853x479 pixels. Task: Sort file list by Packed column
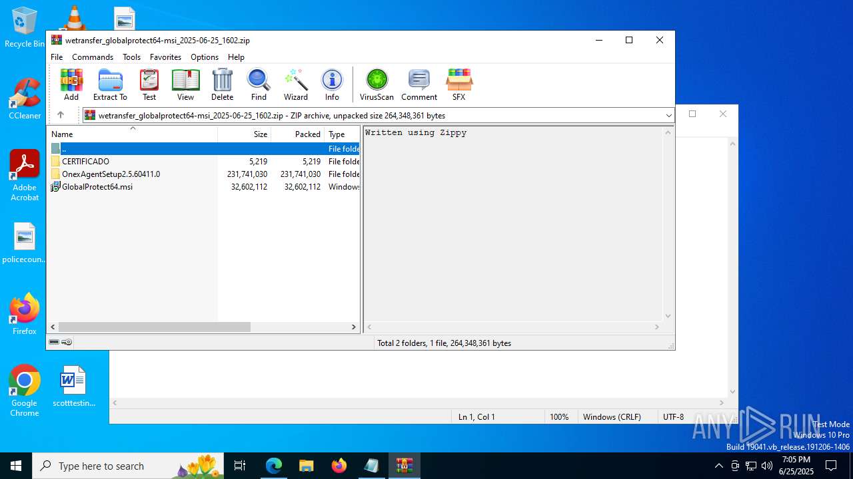coord(297,134)
